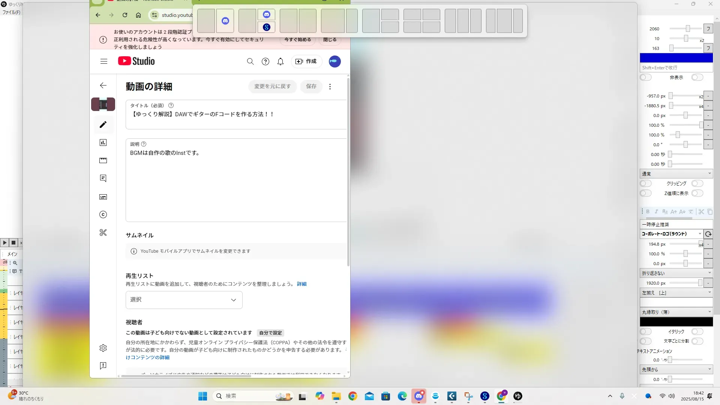Open the 折り返さない dropdown
Screen dimensions: 720x405
coord(676,273)
